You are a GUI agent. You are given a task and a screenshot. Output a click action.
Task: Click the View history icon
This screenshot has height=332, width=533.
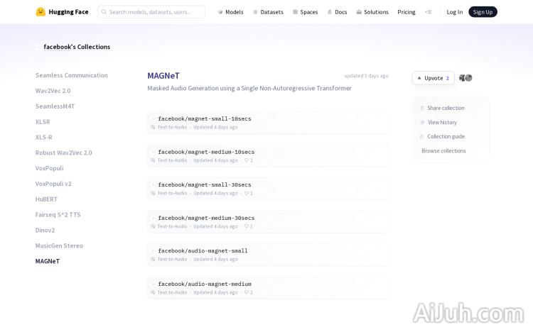click(x=422, y=123)
